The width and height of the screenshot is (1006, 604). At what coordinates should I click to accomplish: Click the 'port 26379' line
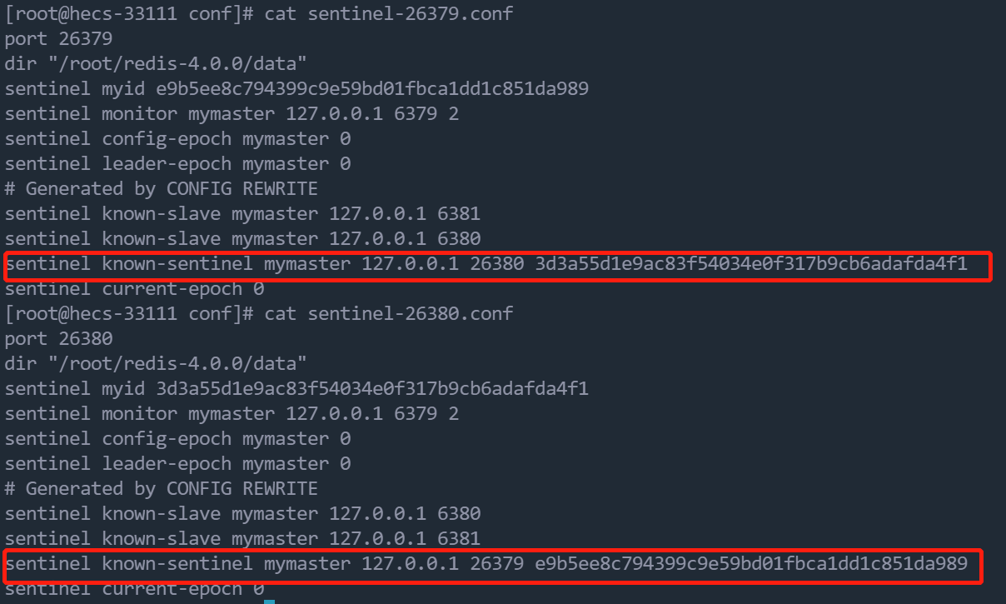(58, 38)
